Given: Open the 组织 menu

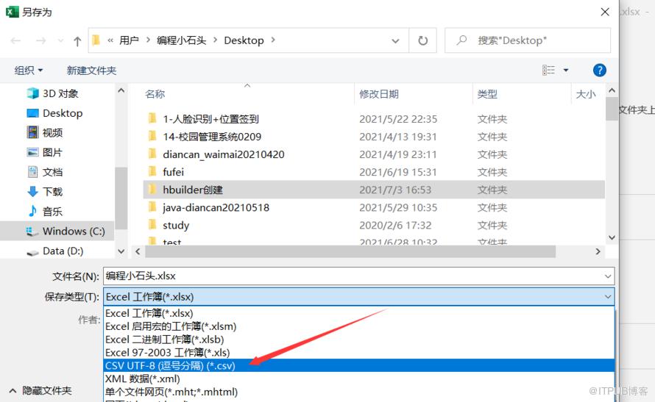Looking at the screenshot, I should (29, 71).
